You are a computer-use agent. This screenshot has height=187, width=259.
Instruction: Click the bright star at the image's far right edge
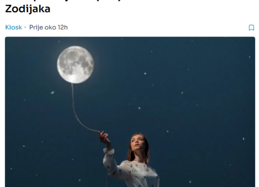(x=243, y=139)
